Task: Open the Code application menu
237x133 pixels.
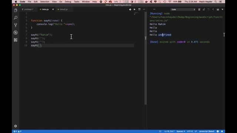Action: [22, 1]
